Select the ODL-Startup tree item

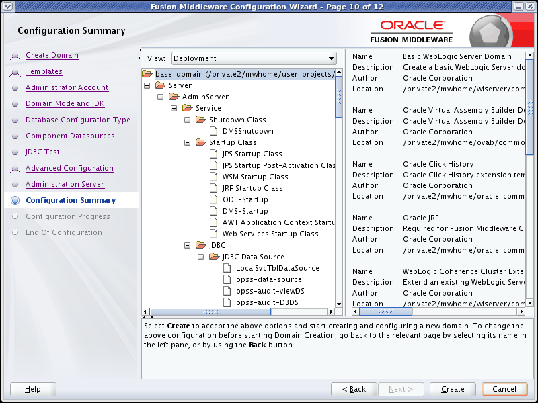245,199
